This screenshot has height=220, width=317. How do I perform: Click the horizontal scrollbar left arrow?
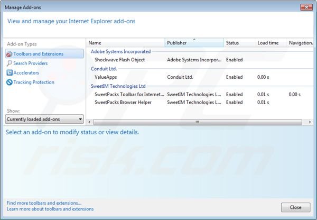(x=89, y=122)
